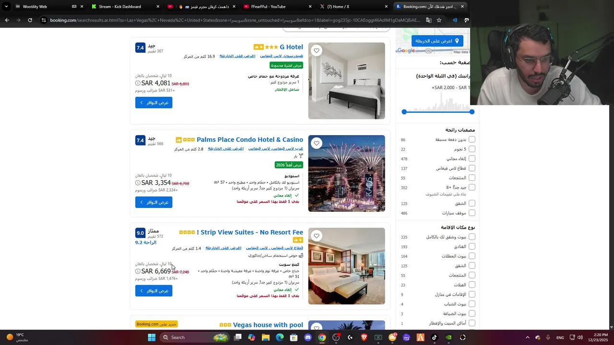Image resolution: width=614 pixels, height=345 pixels.
Task: Click the Windows taskbar Search box
Action: click(194, 337)
